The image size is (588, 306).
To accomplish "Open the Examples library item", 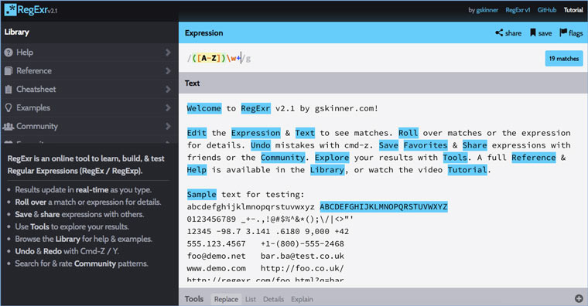I will point(89,108).
